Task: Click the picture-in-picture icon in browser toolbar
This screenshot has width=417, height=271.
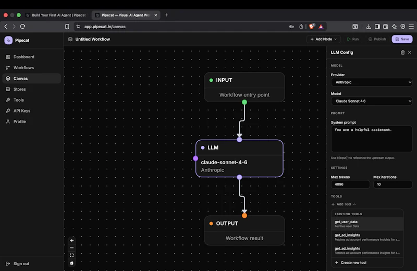Action: [x=355, y=27]
